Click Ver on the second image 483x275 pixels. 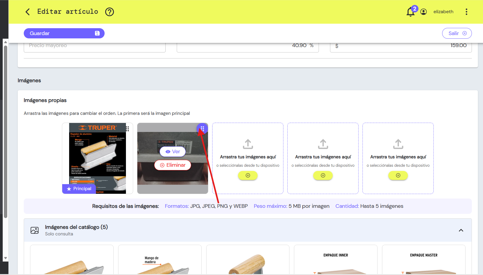click(173, 152)
